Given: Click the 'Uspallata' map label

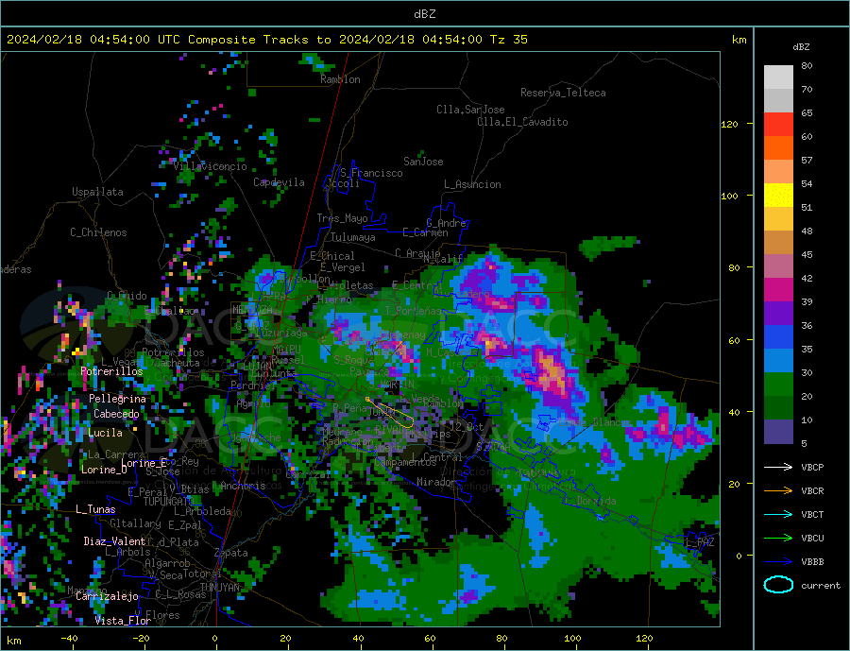Looking at the screenshot, I should (x=97, y=192).
